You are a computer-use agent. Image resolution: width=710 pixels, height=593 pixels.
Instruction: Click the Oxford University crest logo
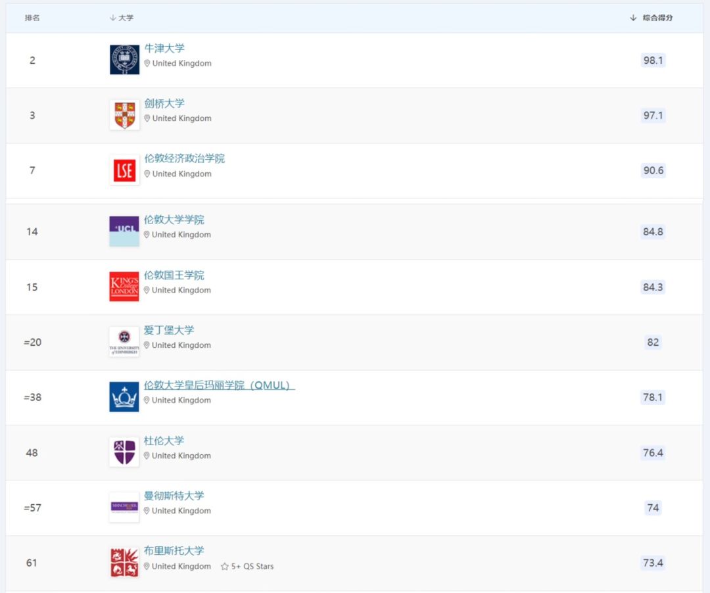[x=124, y=60]
